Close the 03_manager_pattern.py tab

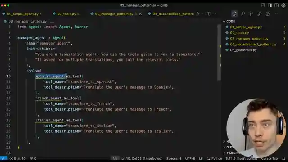pos(140,14)
